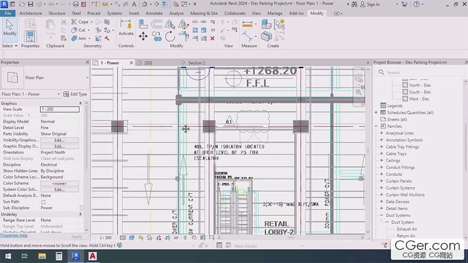Click the Rotate tool icon
This screenshot has height=263, width=468.
click(x=170, y=36)
